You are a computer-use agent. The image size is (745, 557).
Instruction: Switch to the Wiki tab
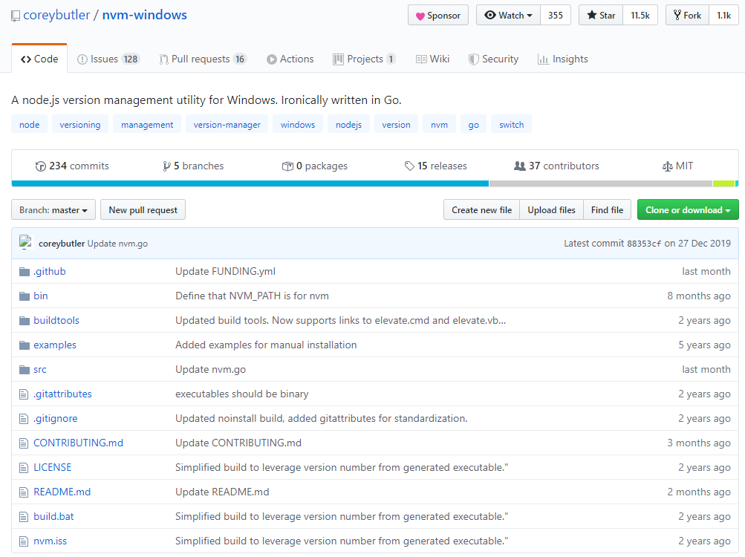coord(433,59)
